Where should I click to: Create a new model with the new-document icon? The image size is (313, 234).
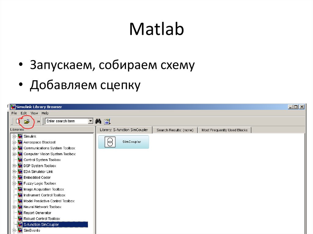click(18, 121)
